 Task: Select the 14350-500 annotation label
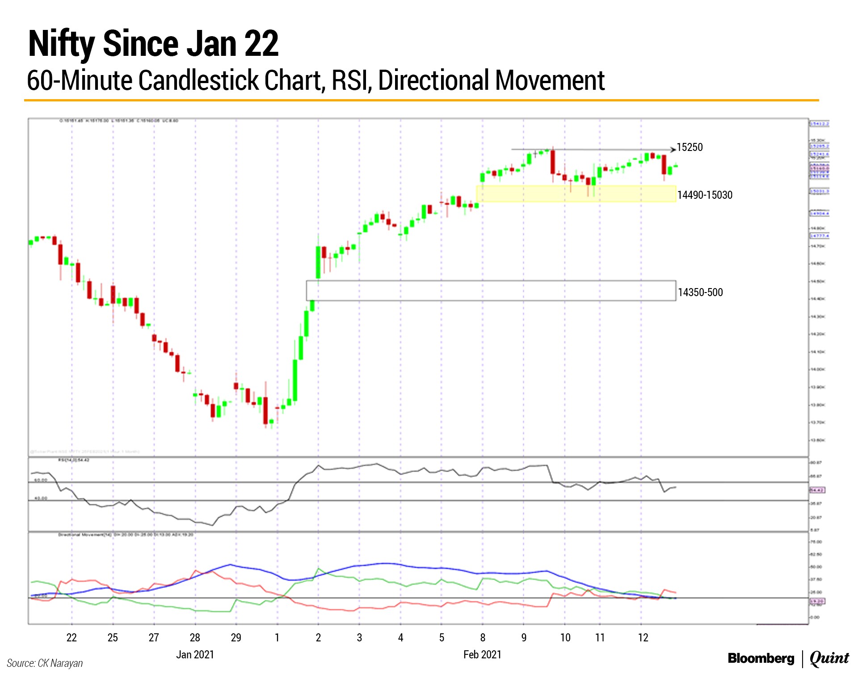coord(700,292)
